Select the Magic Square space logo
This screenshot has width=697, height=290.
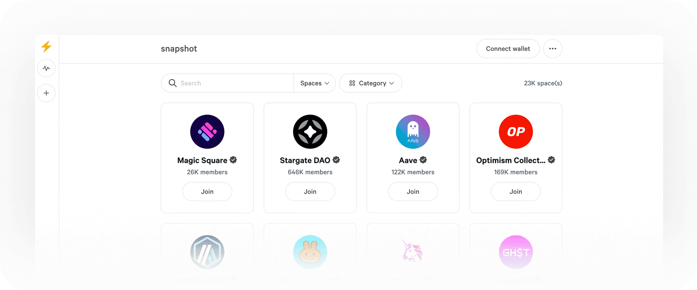tap(207, 132)
